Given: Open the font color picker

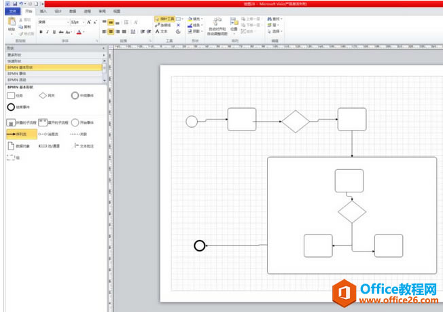Looking at the screenshot, I should pos(79,31).
